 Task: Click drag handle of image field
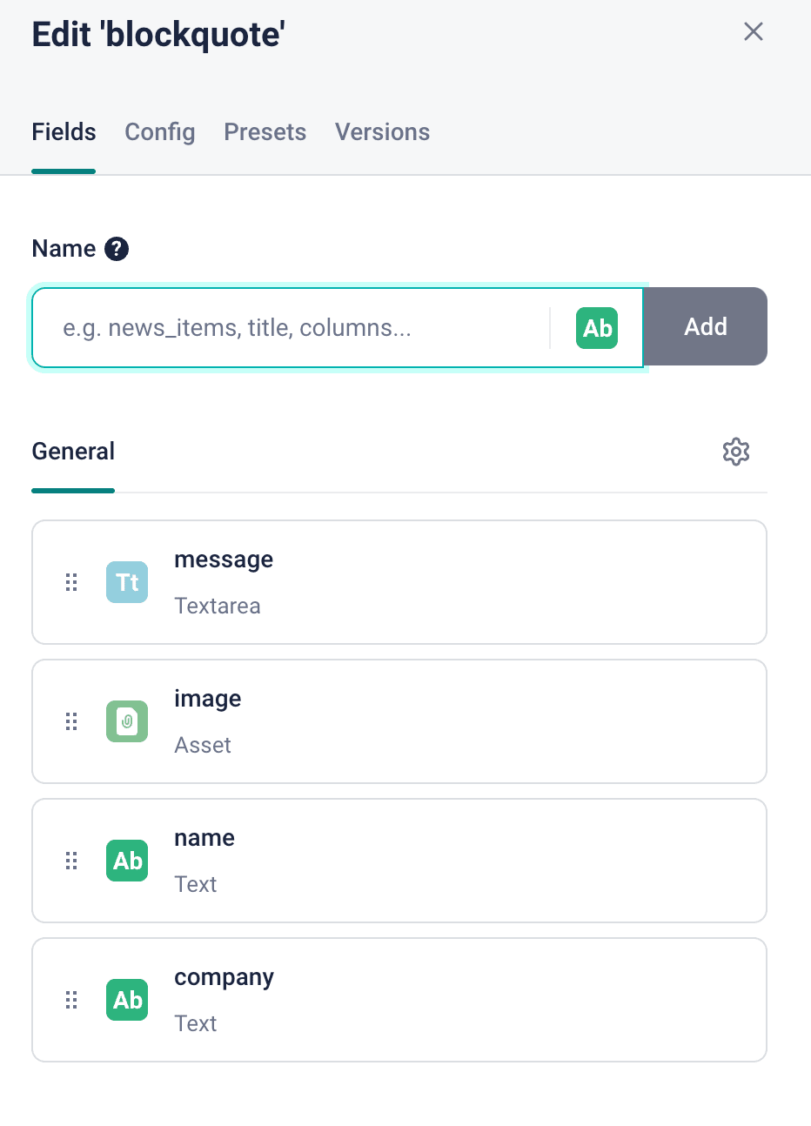tap(71, 721)
